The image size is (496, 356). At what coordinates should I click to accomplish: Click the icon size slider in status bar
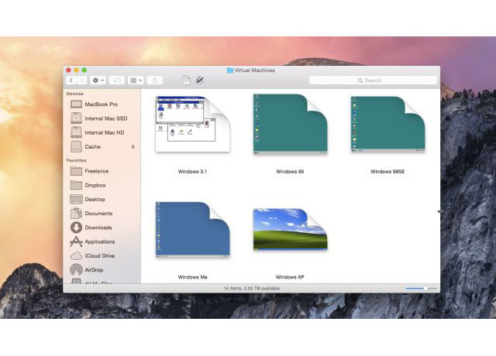(421, 289)
